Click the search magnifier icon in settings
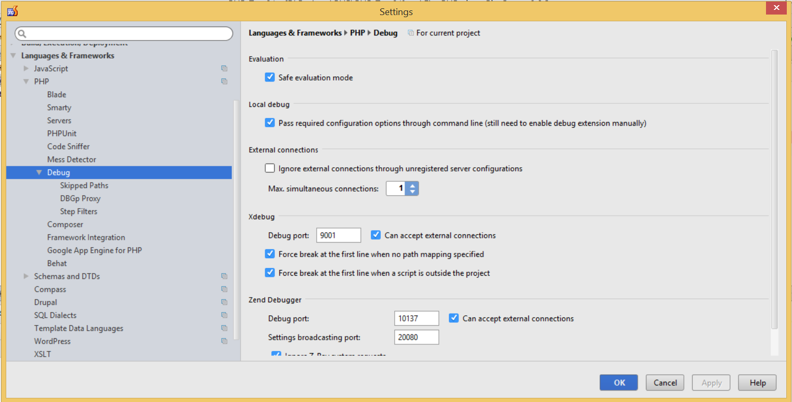 (x=22, y=34)
